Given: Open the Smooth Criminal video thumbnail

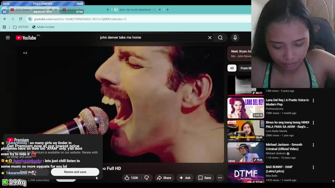Looking at the screenshot, I should point(246,152).
